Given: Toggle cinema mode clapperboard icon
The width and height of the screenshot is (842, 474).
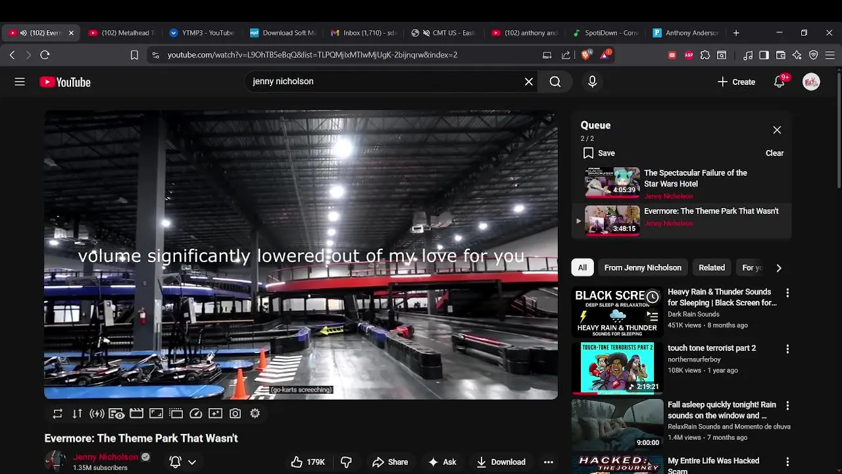Looking at the screenshot, I should click(x=136, y=413).
